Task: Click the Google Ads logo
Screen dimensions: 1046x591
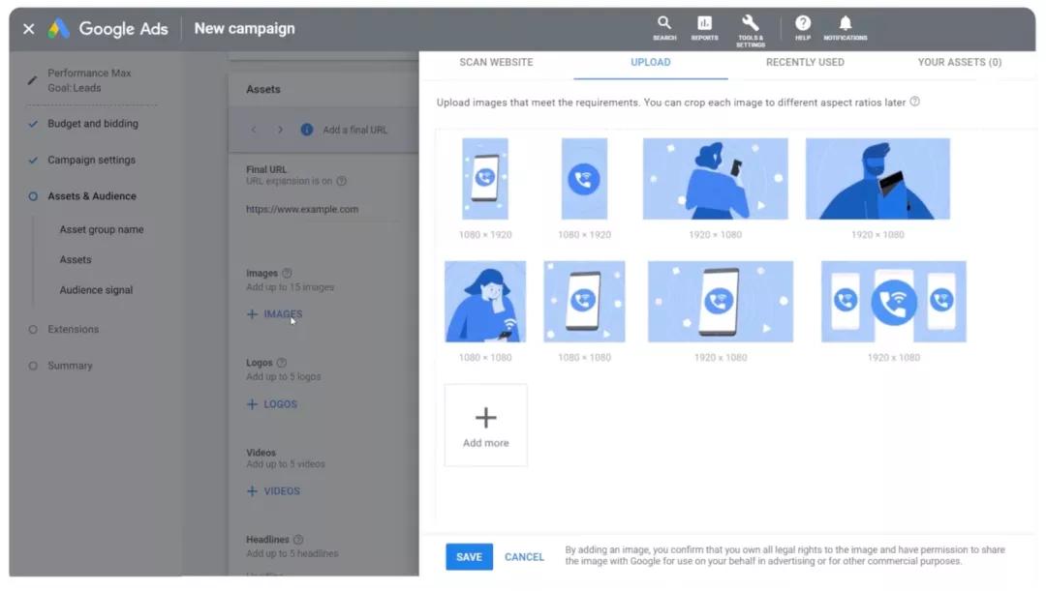Action: point(108,29)
